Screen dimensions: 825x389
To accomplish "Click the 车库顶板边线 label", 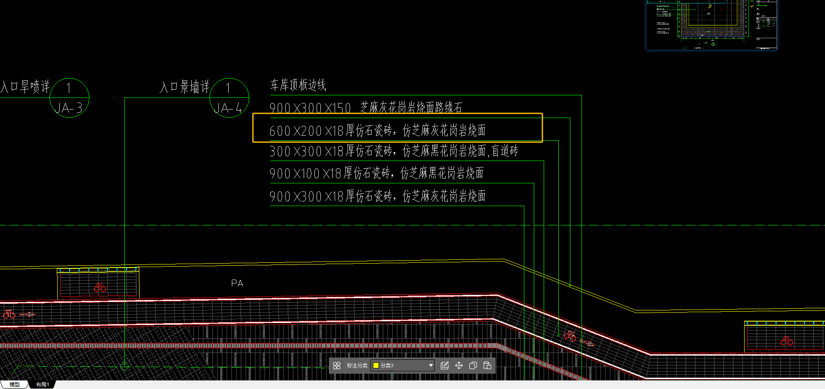I will tap(298, 85).
